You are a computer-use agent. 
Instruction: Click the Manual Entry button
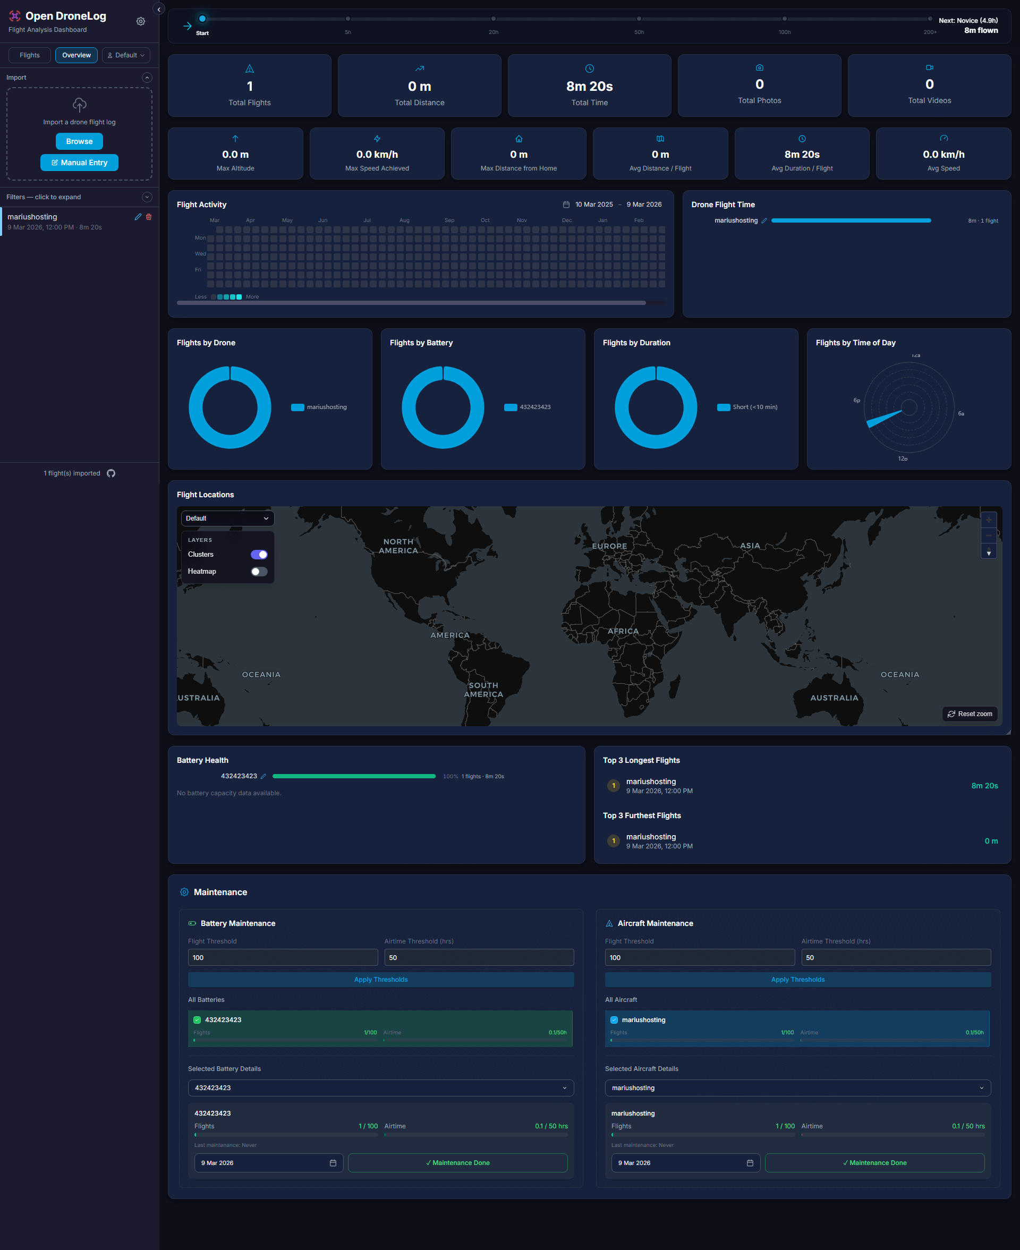[x=79, y=162]
